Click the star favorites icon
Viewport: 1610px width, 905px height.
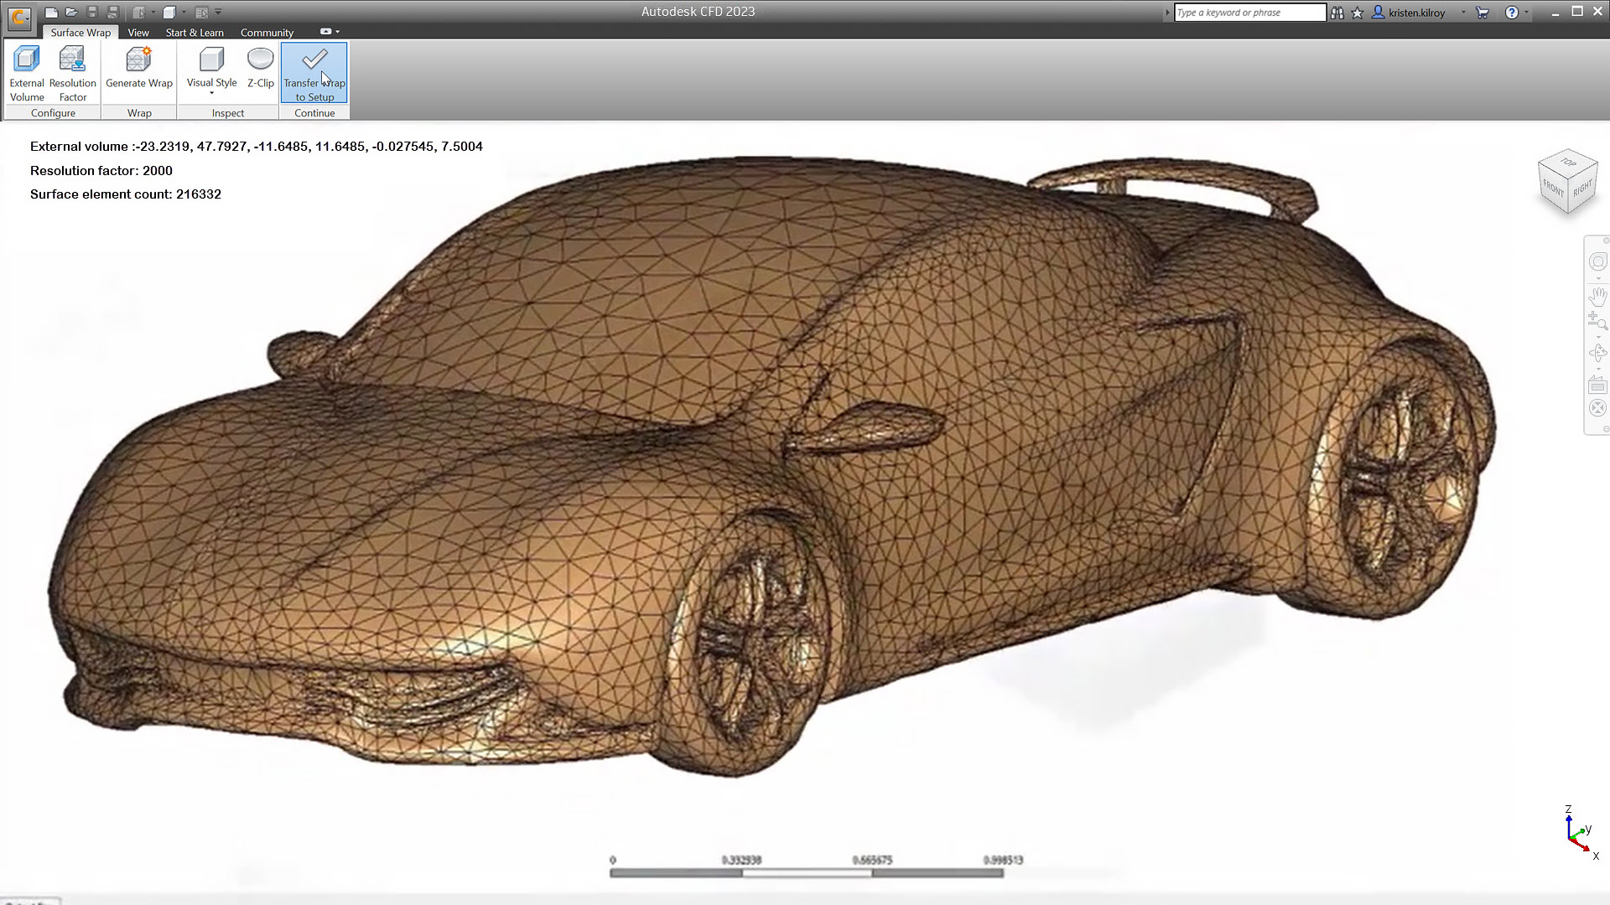(x=1358, y=13)
